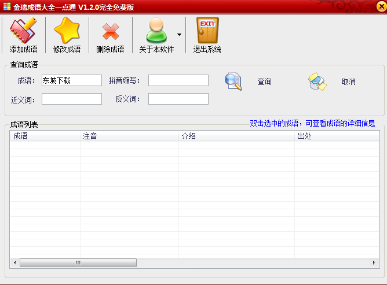Click the app icon in title bar

7,7
